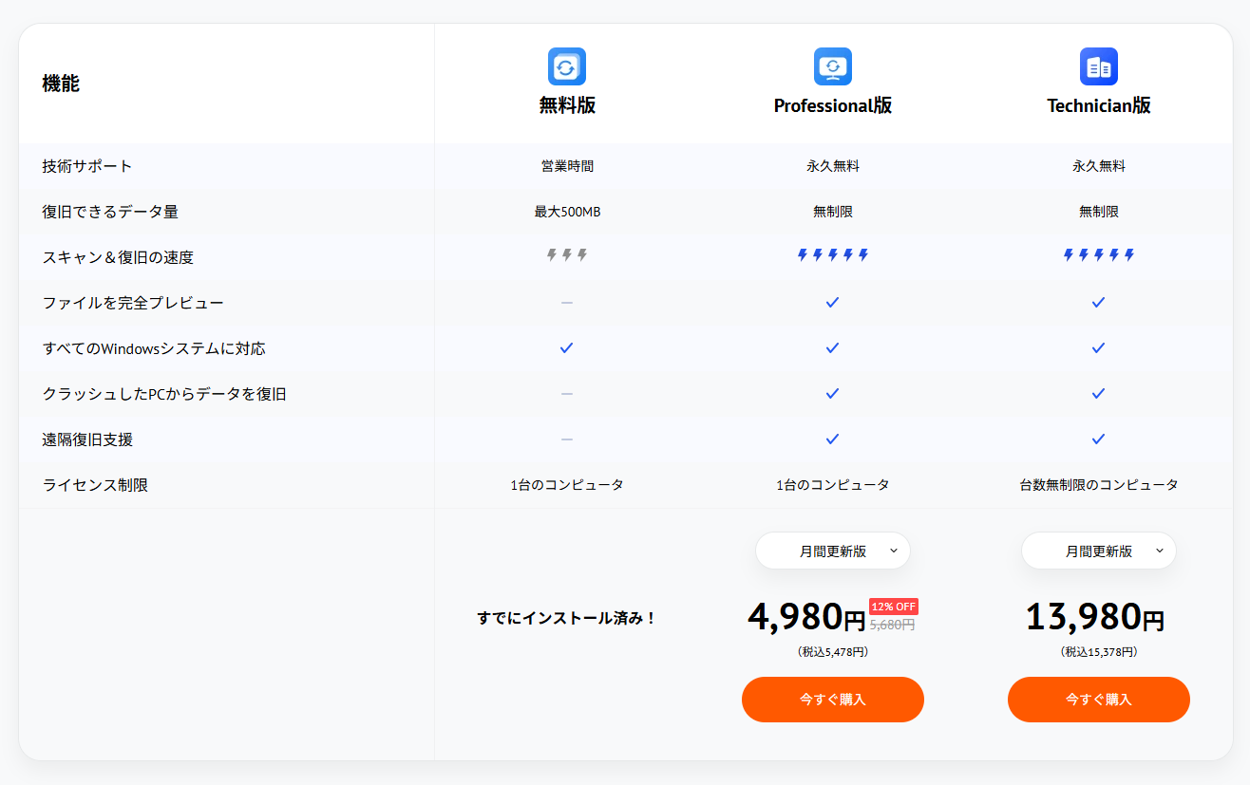
Task: Click the ライセンス制限 row label
Action: (95, 485)
